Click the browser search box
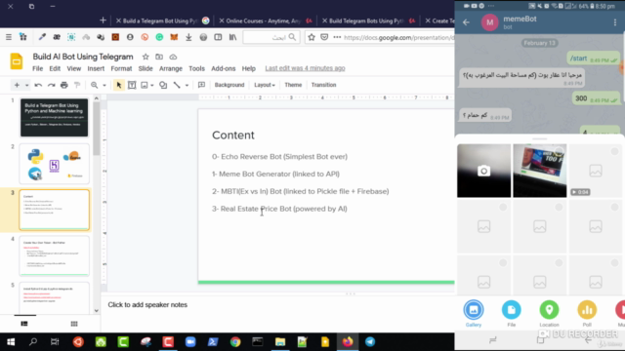Screen dimensions: 625x351 [271, 37]
